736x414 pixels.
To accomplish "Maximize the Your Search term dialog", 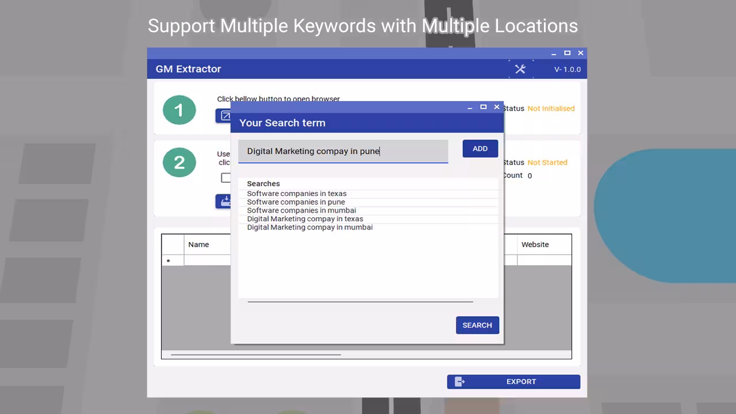I will point(483,107).
